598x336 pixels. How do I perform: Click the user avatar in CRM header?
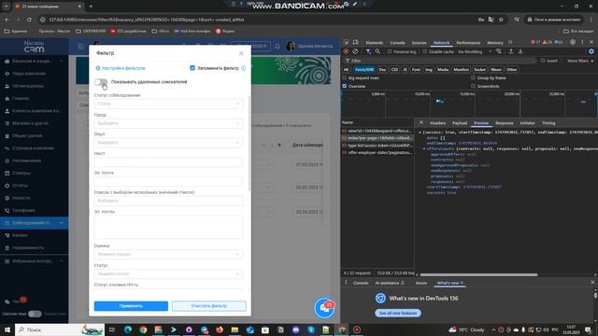(x=291, y=46)
